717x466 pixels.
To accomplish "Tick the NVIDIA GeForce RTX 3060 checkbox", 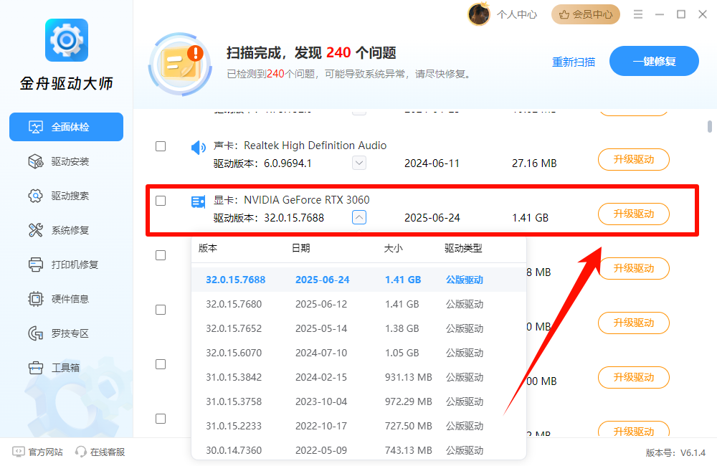I will (x=161, y=201).
